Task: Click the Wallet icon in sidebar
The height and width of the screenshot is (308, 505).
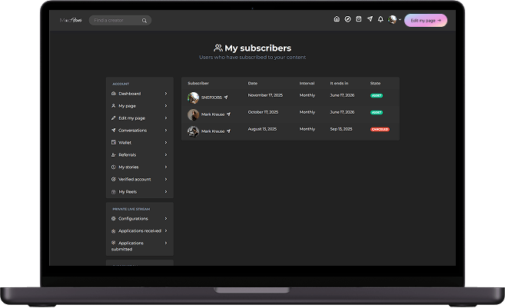Action: point(113,142)
